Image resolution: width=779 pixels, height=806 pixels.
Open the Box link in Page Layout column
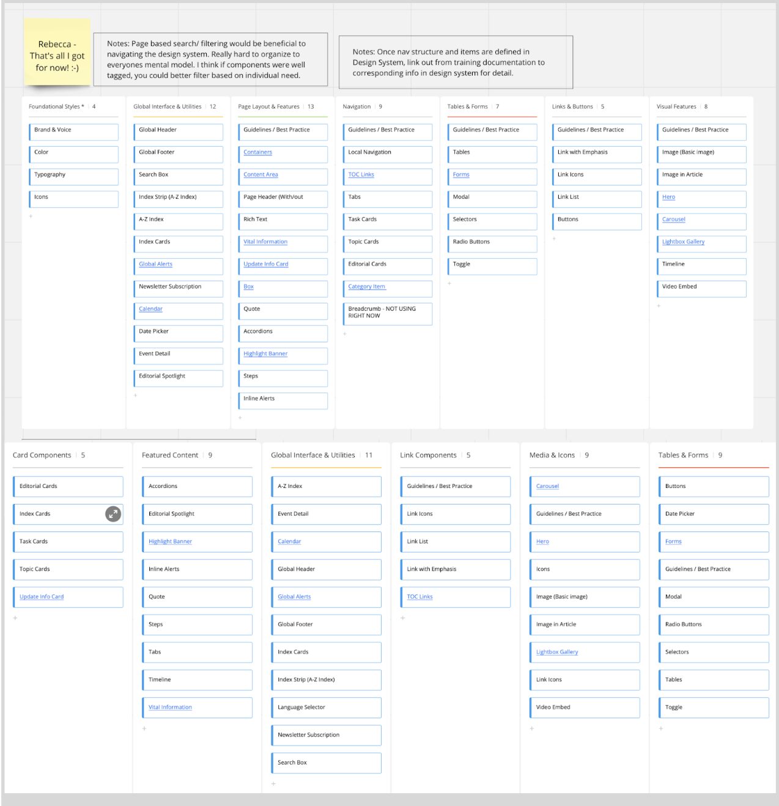click(x=248, y=287)
